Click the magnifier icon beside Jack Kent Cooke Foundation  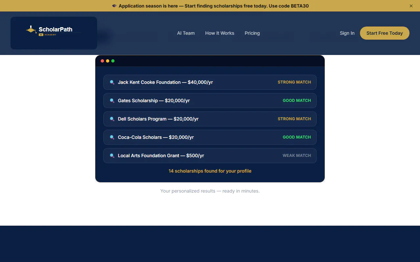coord(112,82)
